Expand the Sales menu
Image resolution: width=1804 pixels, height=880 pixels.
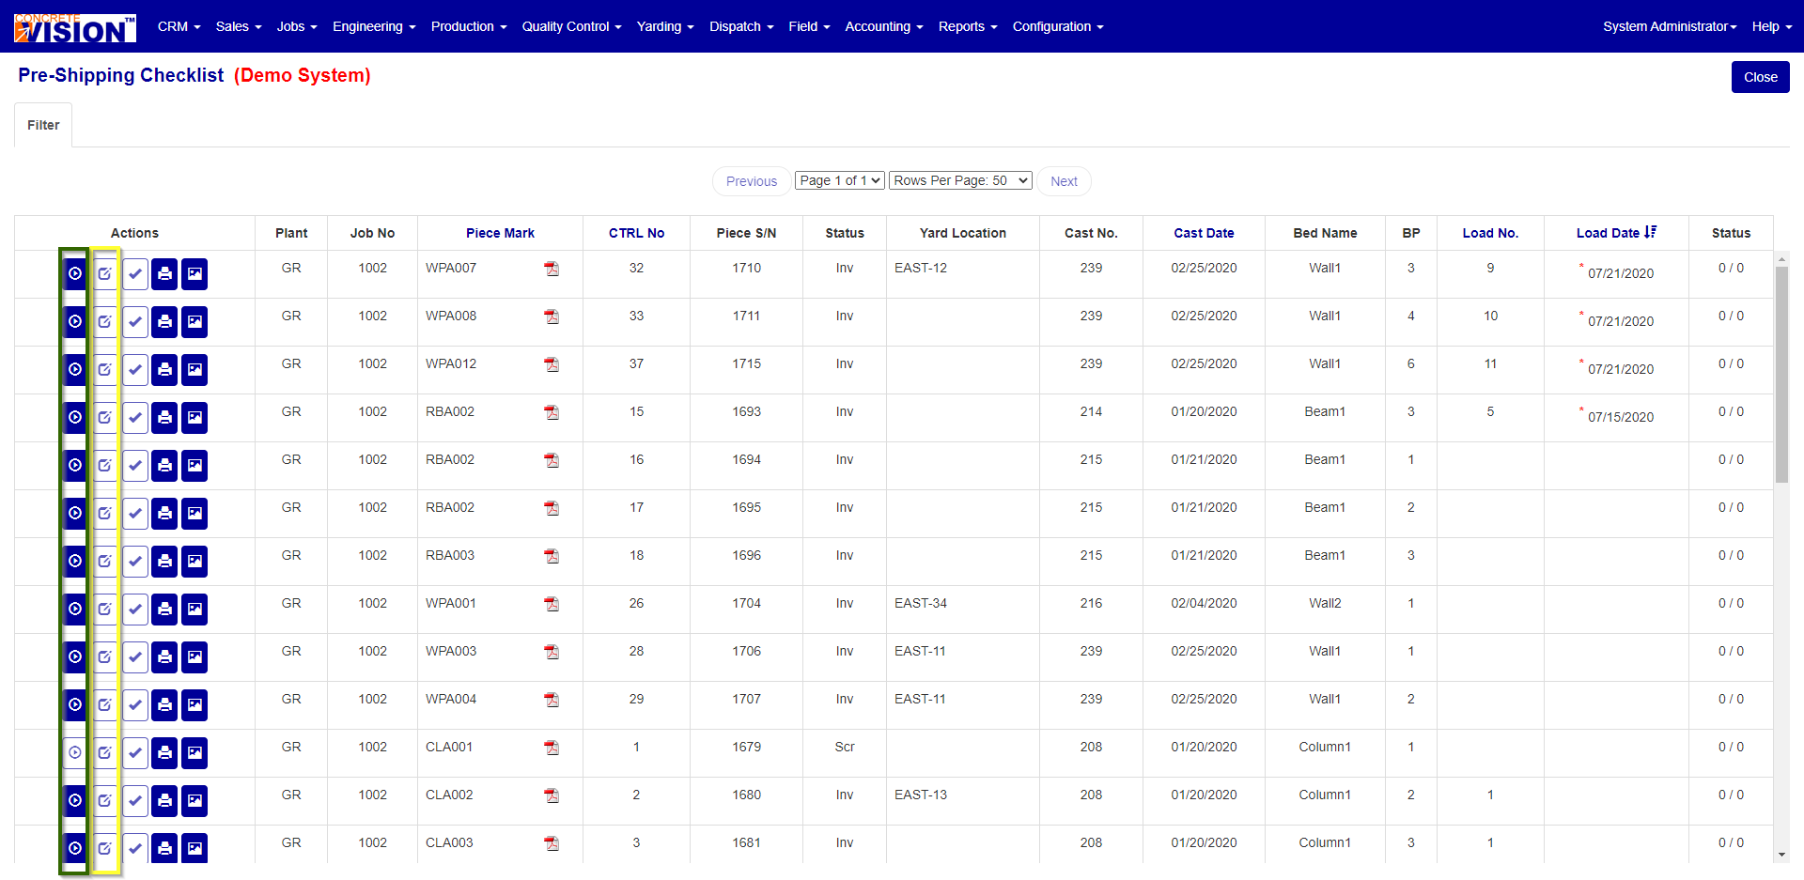[x=239, y=26]
